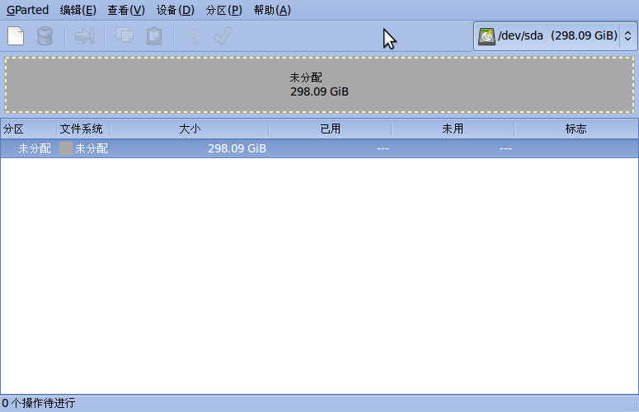Click the 298.09 GiB size cell
The image size is (639, 412).
click(237, 148)
